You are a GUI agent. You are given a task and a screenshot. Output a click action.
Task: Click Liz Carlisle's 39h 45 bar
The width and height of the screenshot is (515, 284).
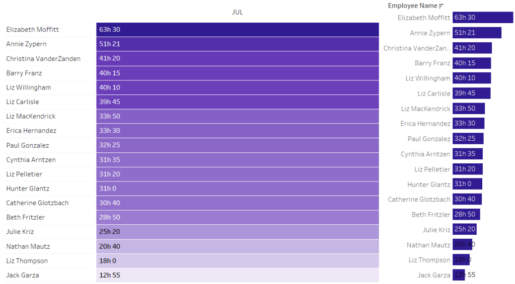471,93
